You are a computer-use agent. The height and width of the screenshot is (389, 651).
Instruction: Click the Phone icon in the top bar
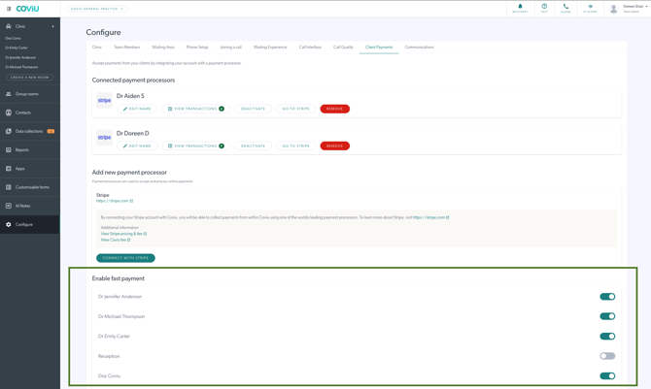click(x=565, y=8)
